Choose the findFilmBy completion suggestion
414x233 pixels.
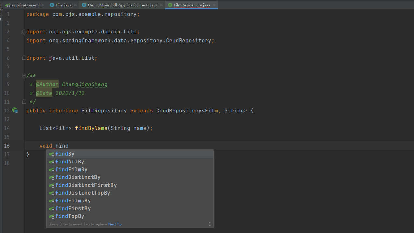130,170
